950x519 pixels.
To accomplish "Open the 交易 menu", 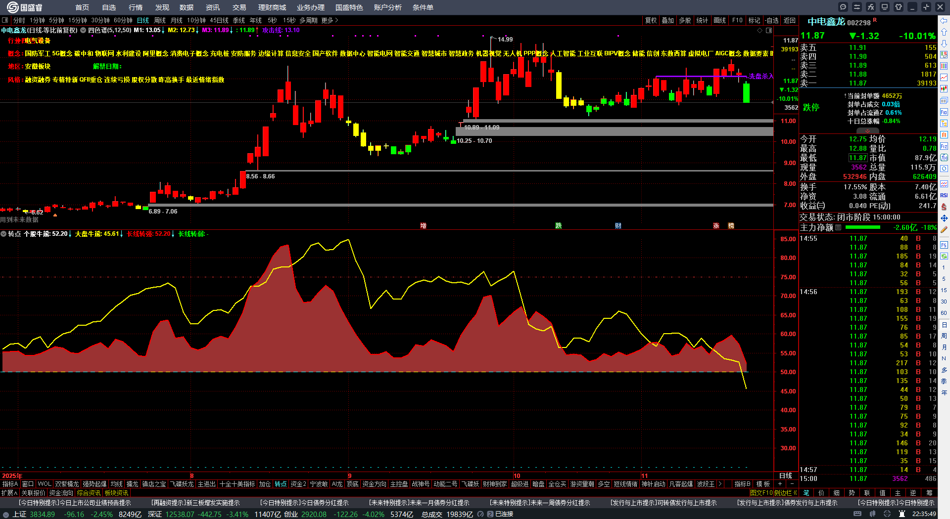I will pyautogui.click(x=239, y=7).
